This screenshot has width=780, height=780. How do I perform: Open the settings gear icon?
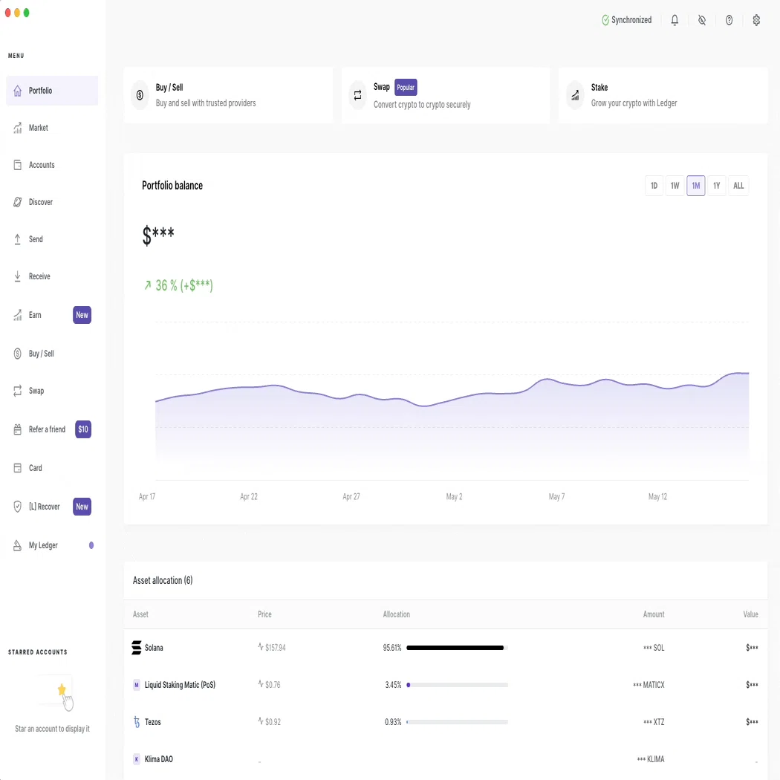click(x=756, y=20)
